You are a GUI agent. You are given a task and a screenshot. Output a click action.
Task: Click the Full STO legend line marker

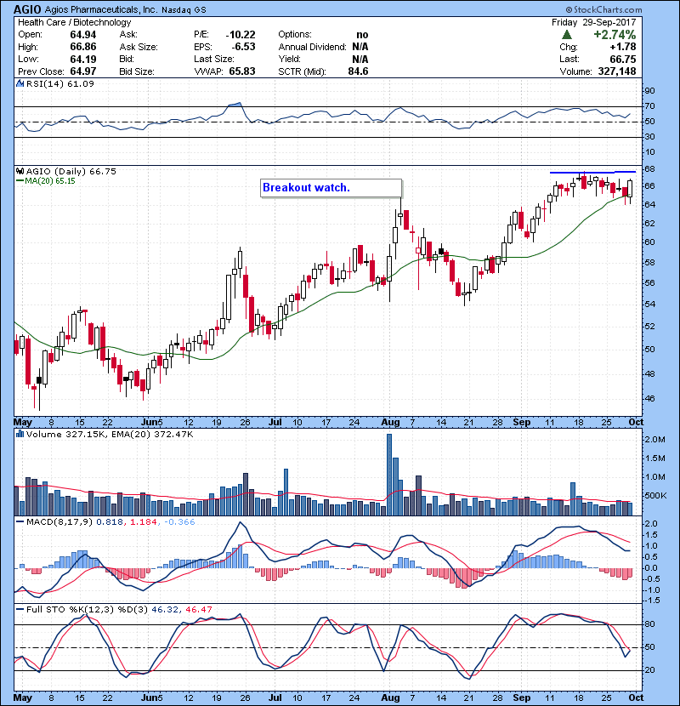coord(20,609)
